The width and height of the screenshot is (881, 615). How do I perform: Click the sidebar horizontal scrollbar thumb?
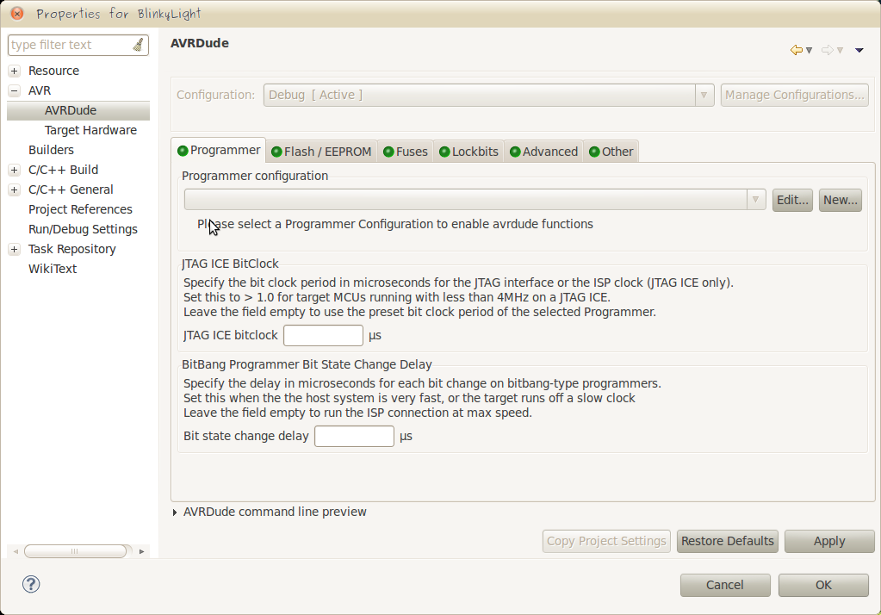click(x=75, y=551)
